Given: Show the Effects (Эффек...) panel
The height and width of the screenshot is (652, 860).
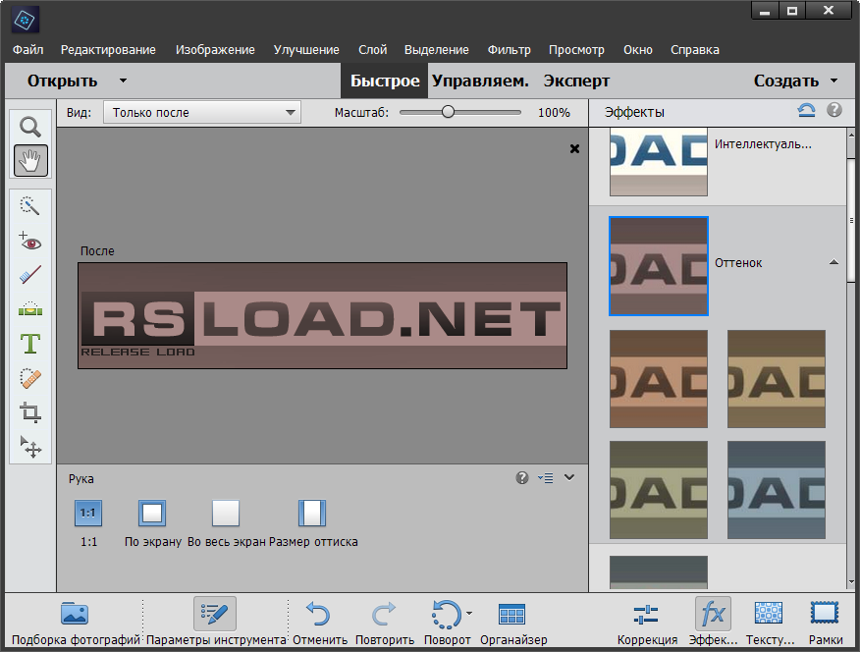Looking at the screenshot, I should pos(713,623).
